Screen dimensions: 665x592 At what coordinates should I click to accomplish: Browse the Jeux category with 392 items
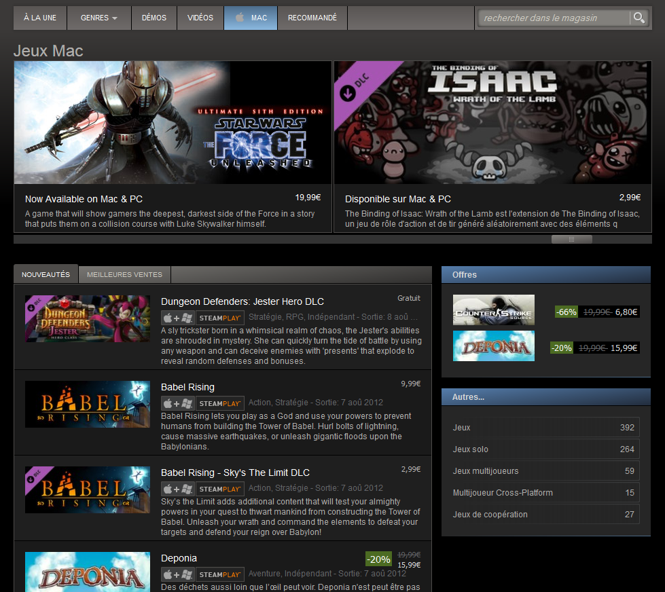click(x=545, y=428)
